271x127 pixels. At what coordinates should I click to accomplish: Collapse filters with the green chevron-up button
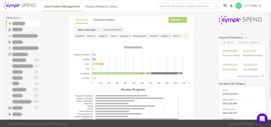point(186,36)
